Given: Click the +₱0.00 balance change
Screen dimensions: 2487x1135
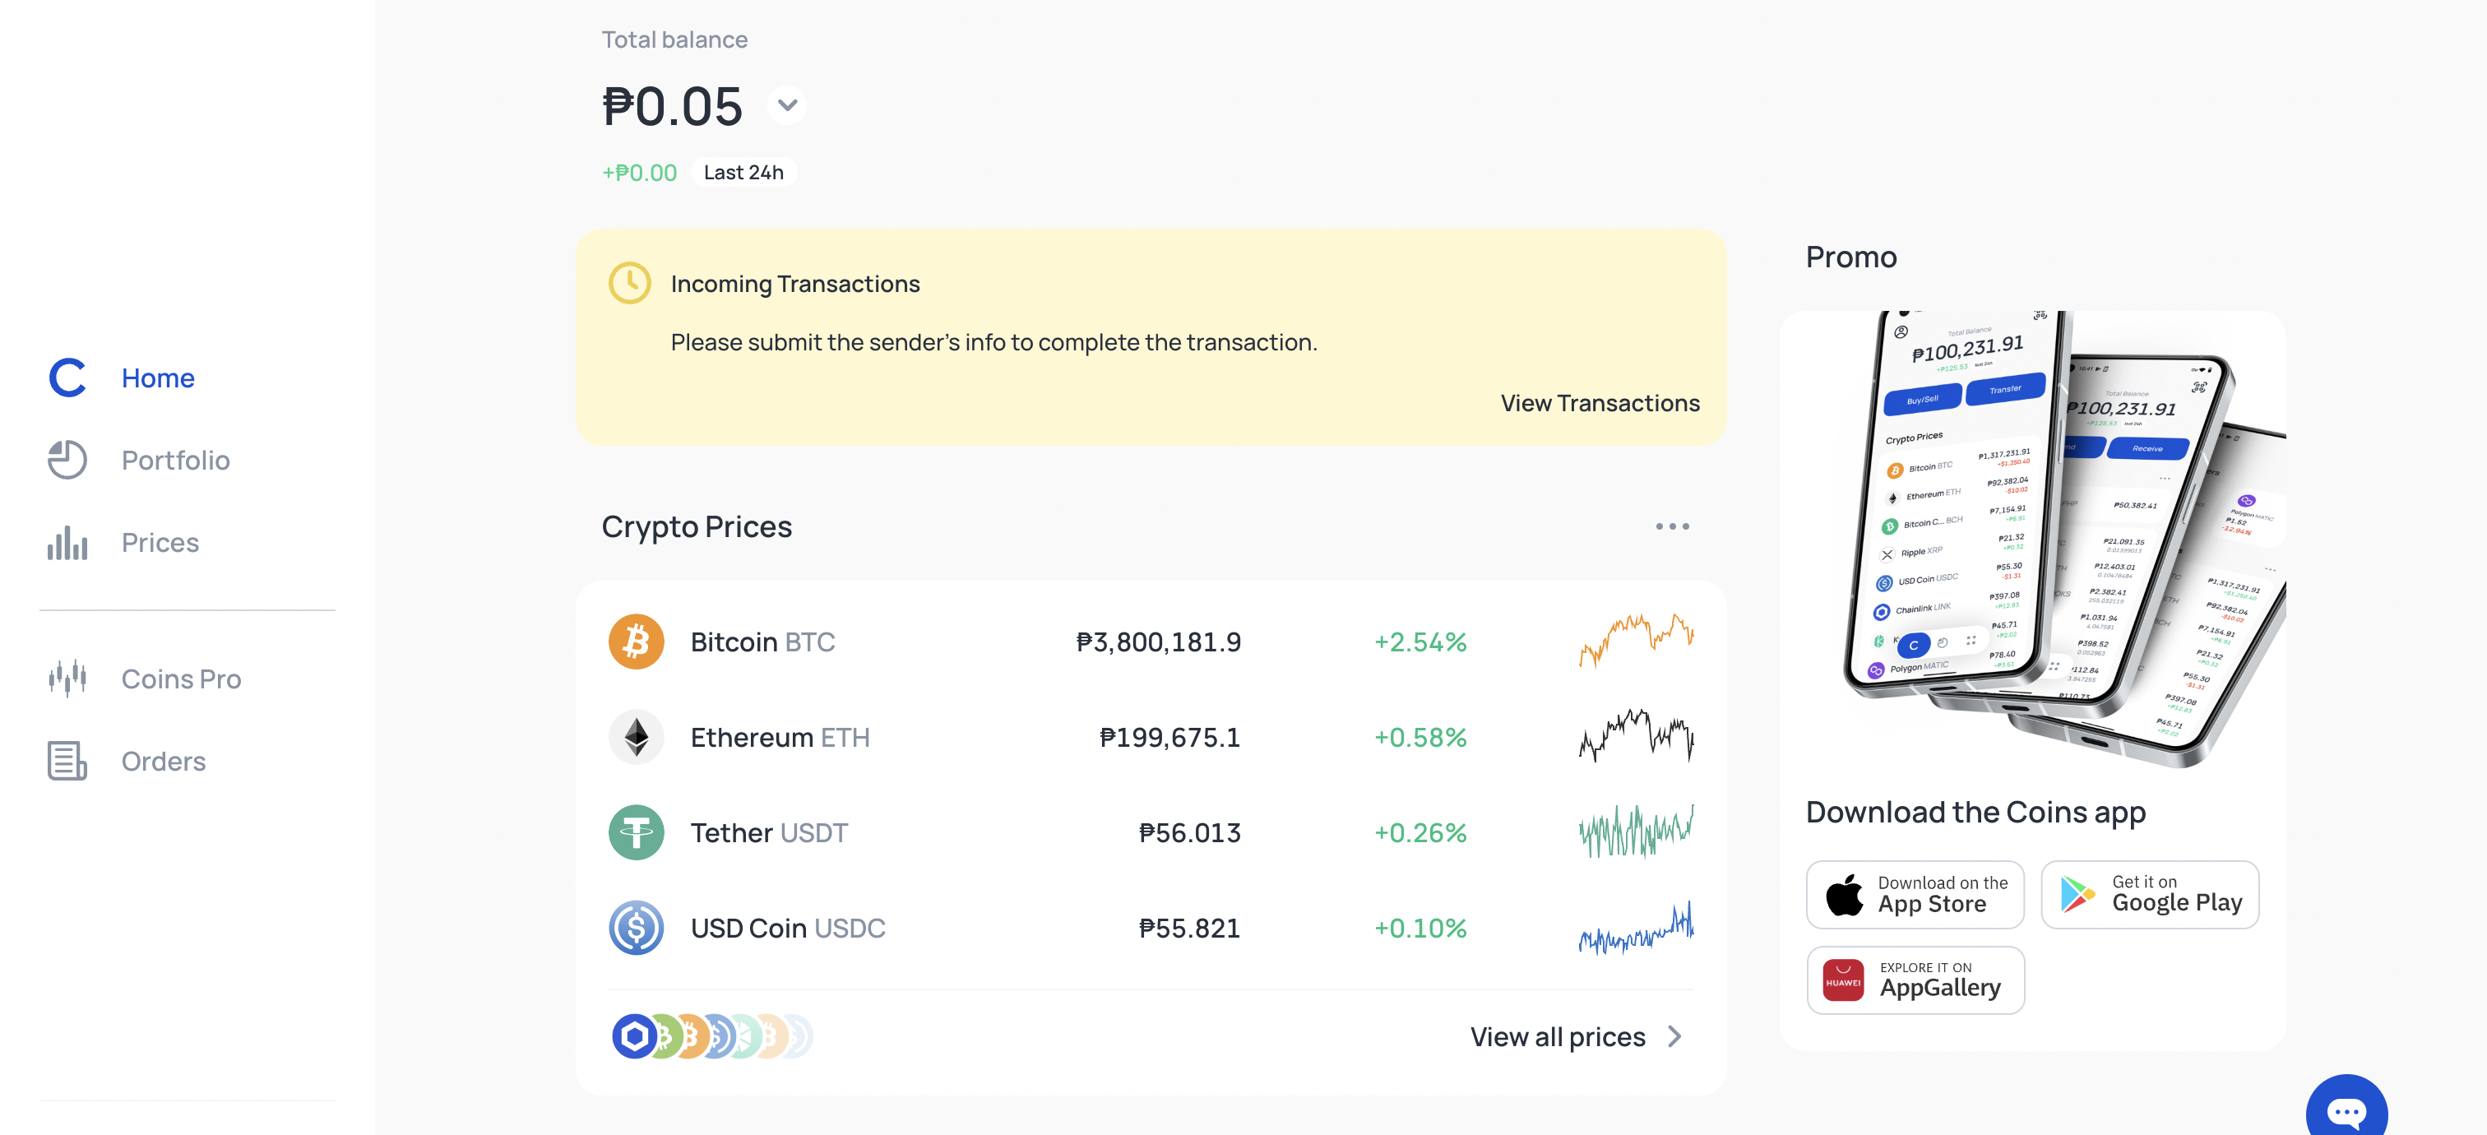Looking at the screenshot, I should [x=639, y=173].
